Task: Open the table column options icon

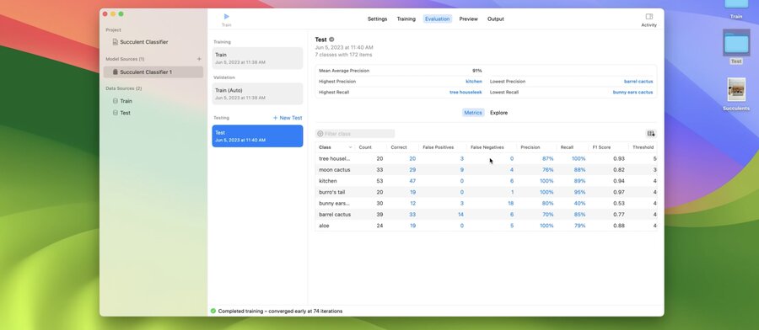Action: [x=650, y=134]
